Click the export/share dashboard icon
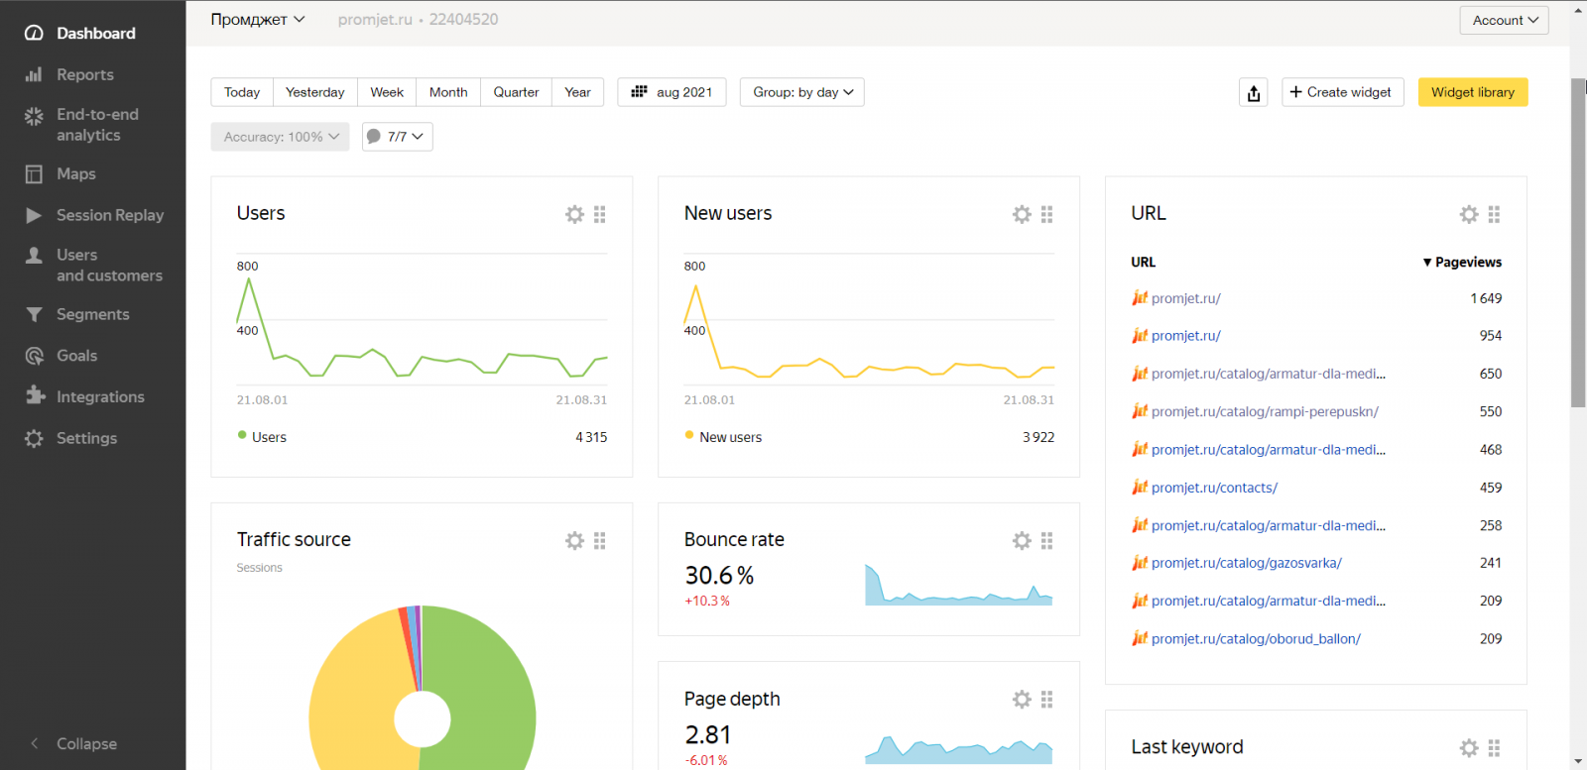Viewport: 1587px width, 770px height. 1254,93
